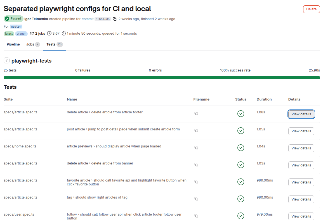View details for article previews test
Image resolution: width=323 pixels, height=222 pixels.
tap(301, 148)
